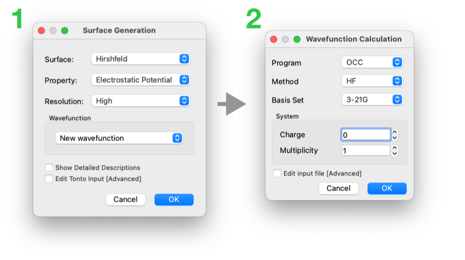Expand the Resolution dropdown set to High
Viewport: 465px width, 260px height.
point(141,101)
